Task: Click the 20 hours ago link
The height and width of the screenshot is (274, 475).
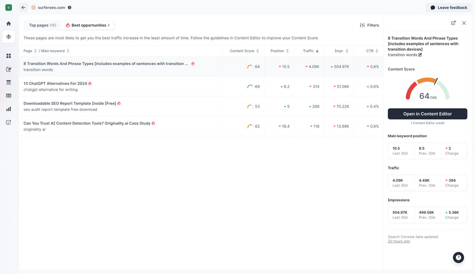Action: [x=398, y=241]
